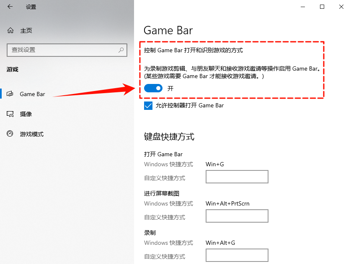
Task: Click the 键盘快捷方式 heading
Action: (169, 137)
